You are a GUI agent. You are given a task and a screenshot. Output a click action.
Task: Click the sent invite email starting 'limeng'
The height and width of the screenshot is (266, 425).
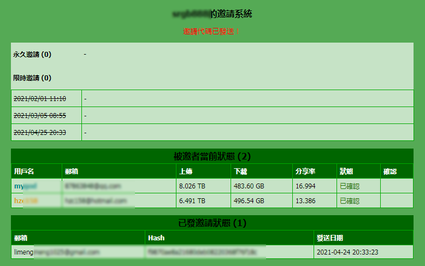(57, 252)
